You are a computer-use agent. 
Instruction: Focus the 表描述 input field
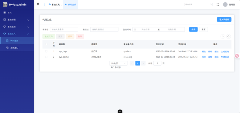click(104, 30)
